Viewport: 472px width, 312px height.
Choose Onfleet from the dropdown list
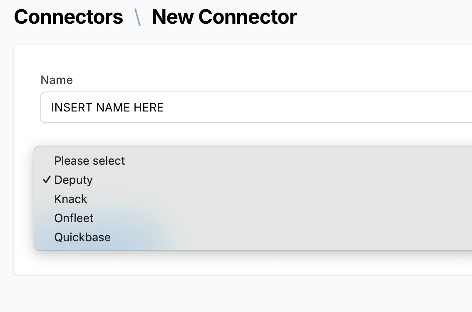coord(74,218)
